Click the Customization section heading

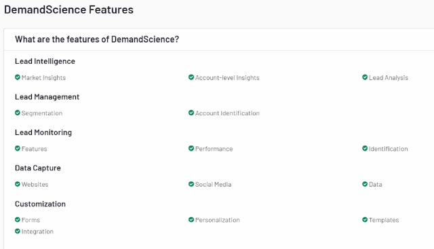coord(40,204)
